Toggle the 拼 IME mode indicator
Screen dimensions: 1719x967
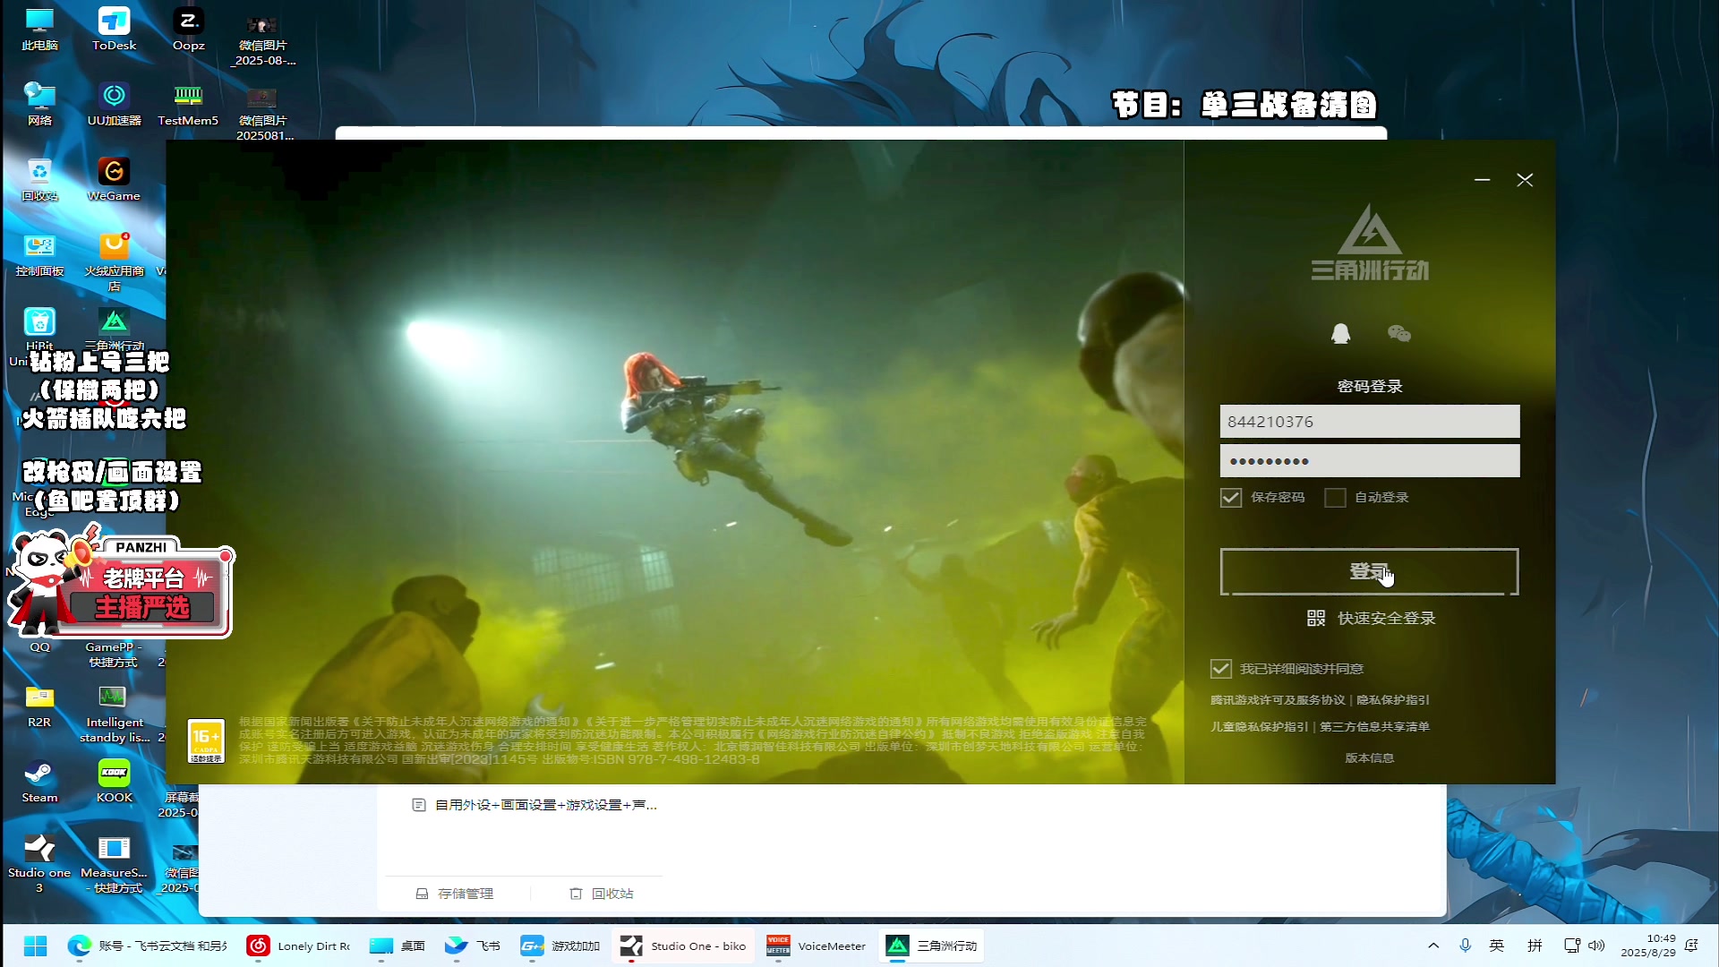[1535, 946]
